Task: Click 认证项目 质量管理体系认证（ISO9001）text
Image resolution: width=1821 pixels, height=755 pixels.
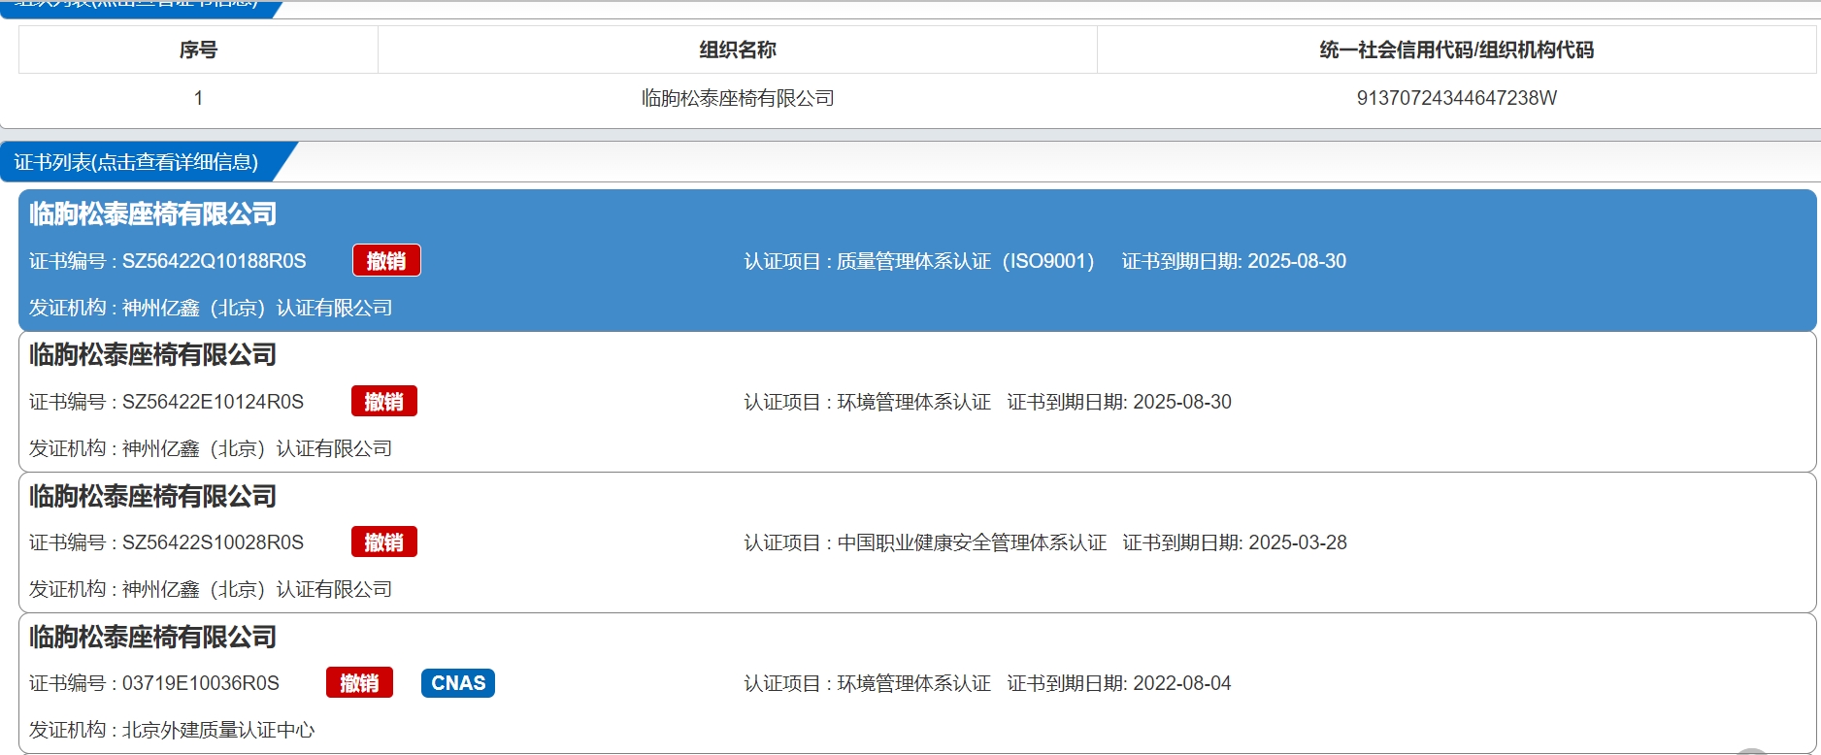Action: 919,261
